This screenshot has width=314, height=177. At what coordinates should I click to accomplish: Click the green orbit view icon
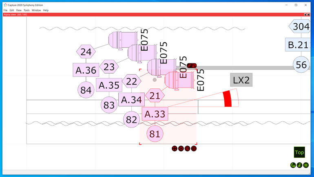point(293,165)
